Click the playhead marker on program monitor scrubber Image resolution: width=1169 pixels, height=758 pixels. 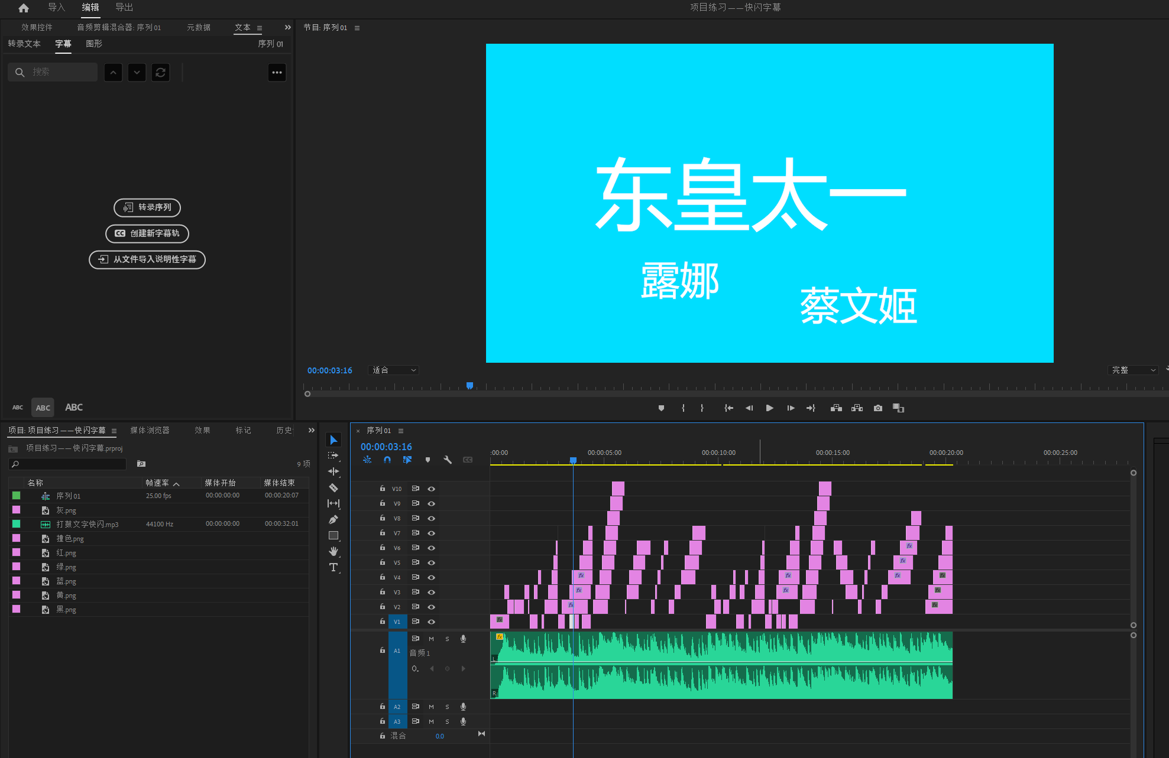pos(469,385)
